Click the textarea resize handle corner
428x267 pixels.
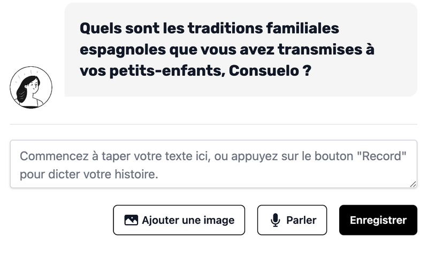point(413,184)
